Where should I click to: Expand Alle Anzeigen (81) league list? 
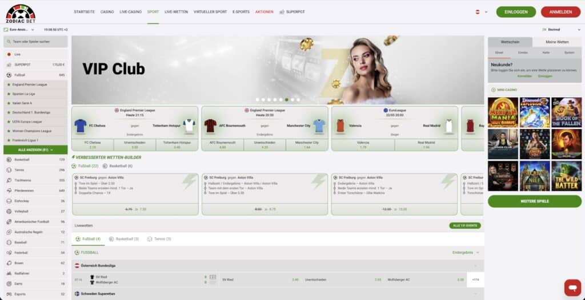click(35, 150)
